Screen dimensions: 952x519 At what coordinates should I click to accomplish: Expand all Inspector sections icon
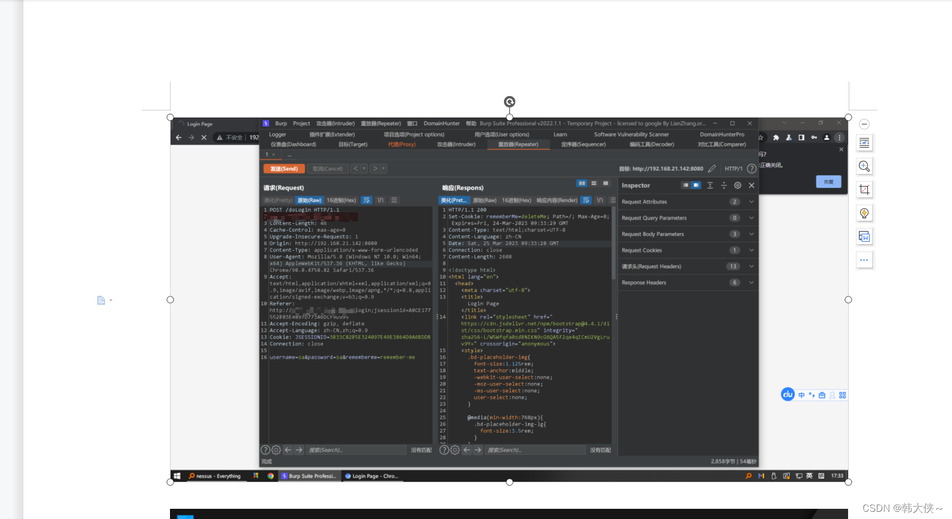(710, 185)
